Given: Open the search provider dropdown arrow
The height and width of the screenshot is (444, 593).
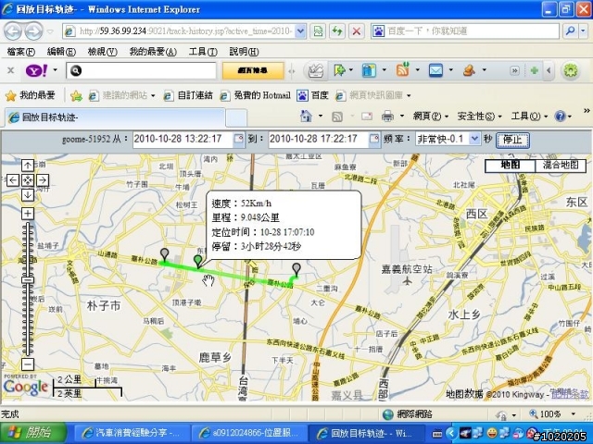Looking at the screenshot, I should (x=584, y=31).
